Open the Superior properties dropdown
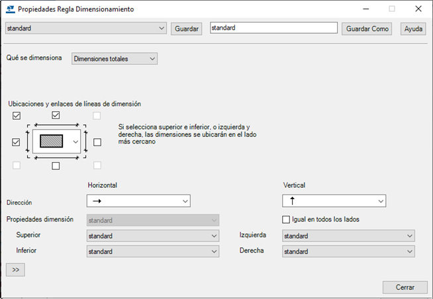 [152, 235]
